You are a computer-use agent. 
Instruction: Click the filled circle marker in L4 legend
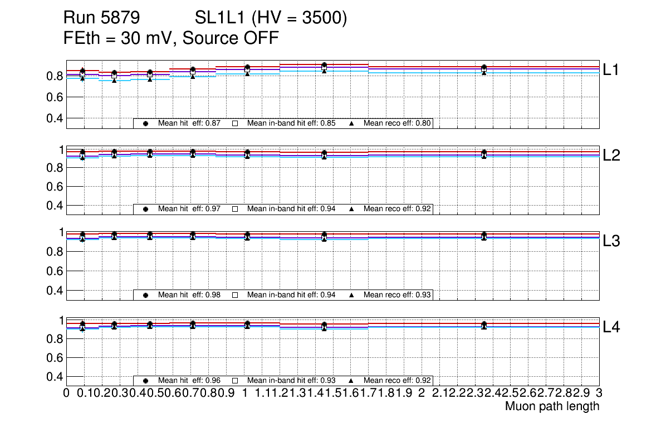(x=145, y=381)
